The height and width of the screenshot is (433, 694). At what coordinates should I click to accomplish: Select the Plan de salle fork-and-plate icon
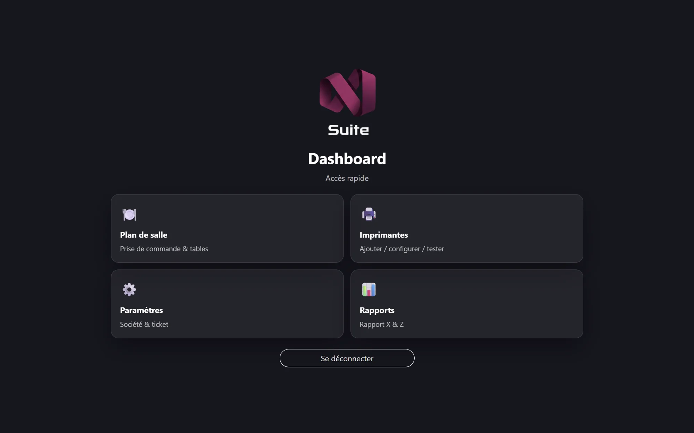tap(129, 214)
